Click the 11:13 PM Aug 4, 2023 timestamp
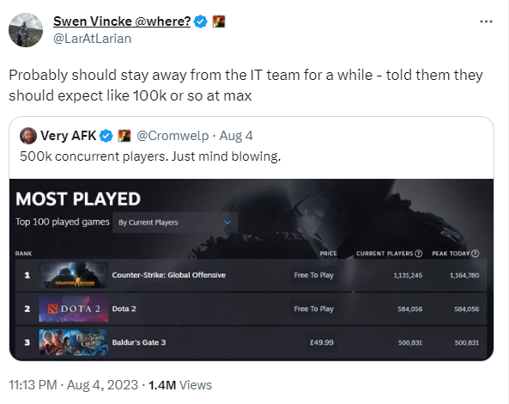The image size is (509, 404). [74, 385]
